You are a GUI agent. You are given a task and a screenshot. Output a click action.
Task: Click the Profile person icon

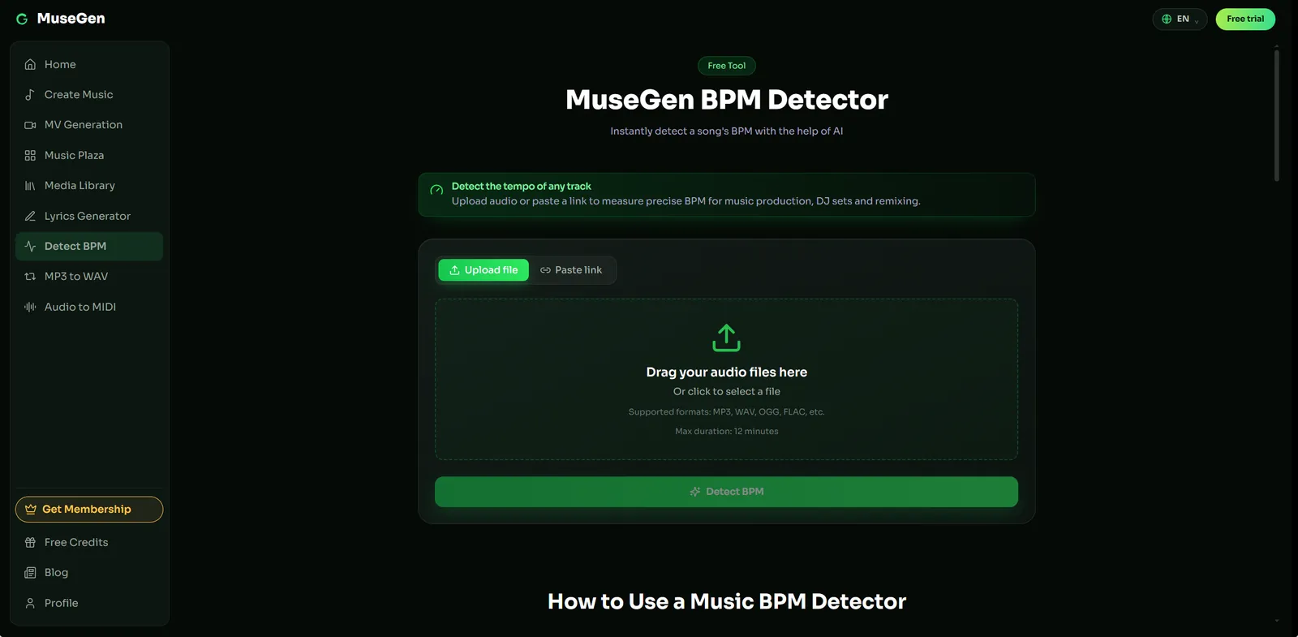[x=30, y=603]
